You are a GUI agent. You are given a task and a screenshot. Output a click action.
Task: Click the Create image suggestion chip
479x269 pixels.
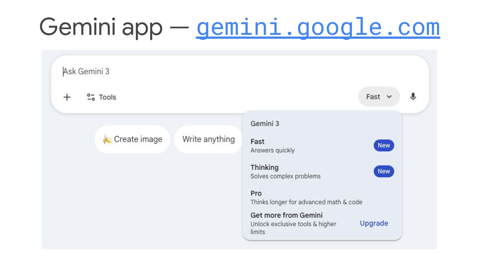pos(132,139)
